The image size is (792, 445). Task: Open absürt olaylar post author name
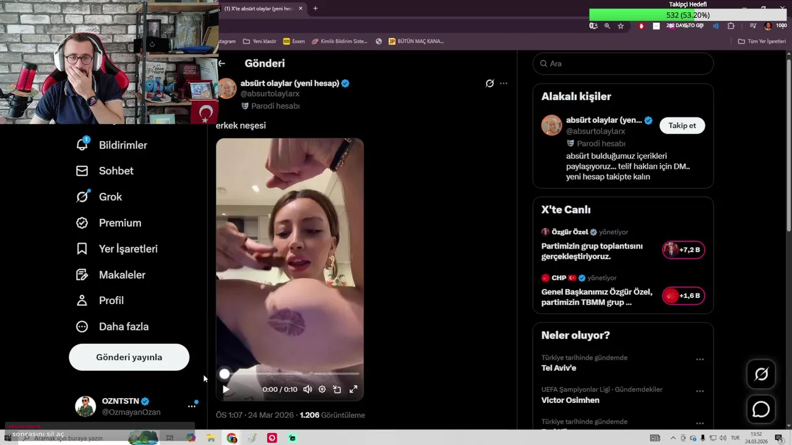290,83
